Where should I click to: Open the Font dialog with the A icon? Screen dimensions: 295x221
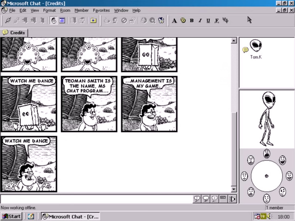(174, 21)
